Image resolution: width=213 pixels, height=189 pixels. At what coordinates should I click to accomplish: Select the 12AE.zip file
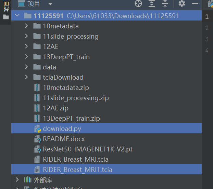tap(56, 108)
